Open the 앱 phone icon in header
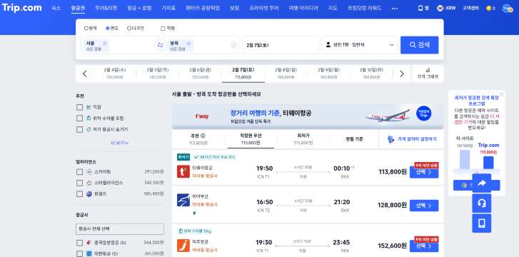This screenshot has width=519, height=257. [x=420, y=9]
